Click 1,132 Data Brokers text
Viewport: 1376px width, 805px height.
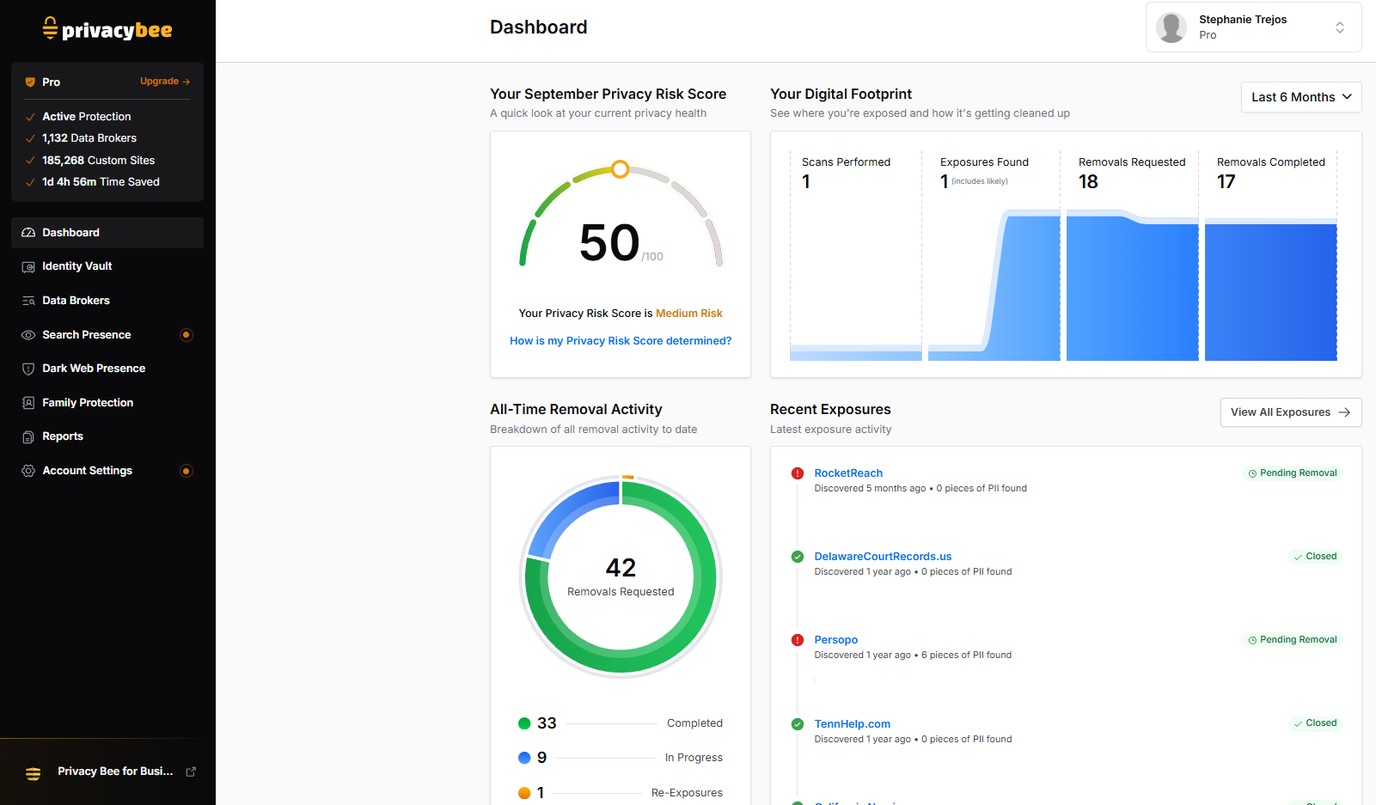pyautogui.click(x=89, y=138)
